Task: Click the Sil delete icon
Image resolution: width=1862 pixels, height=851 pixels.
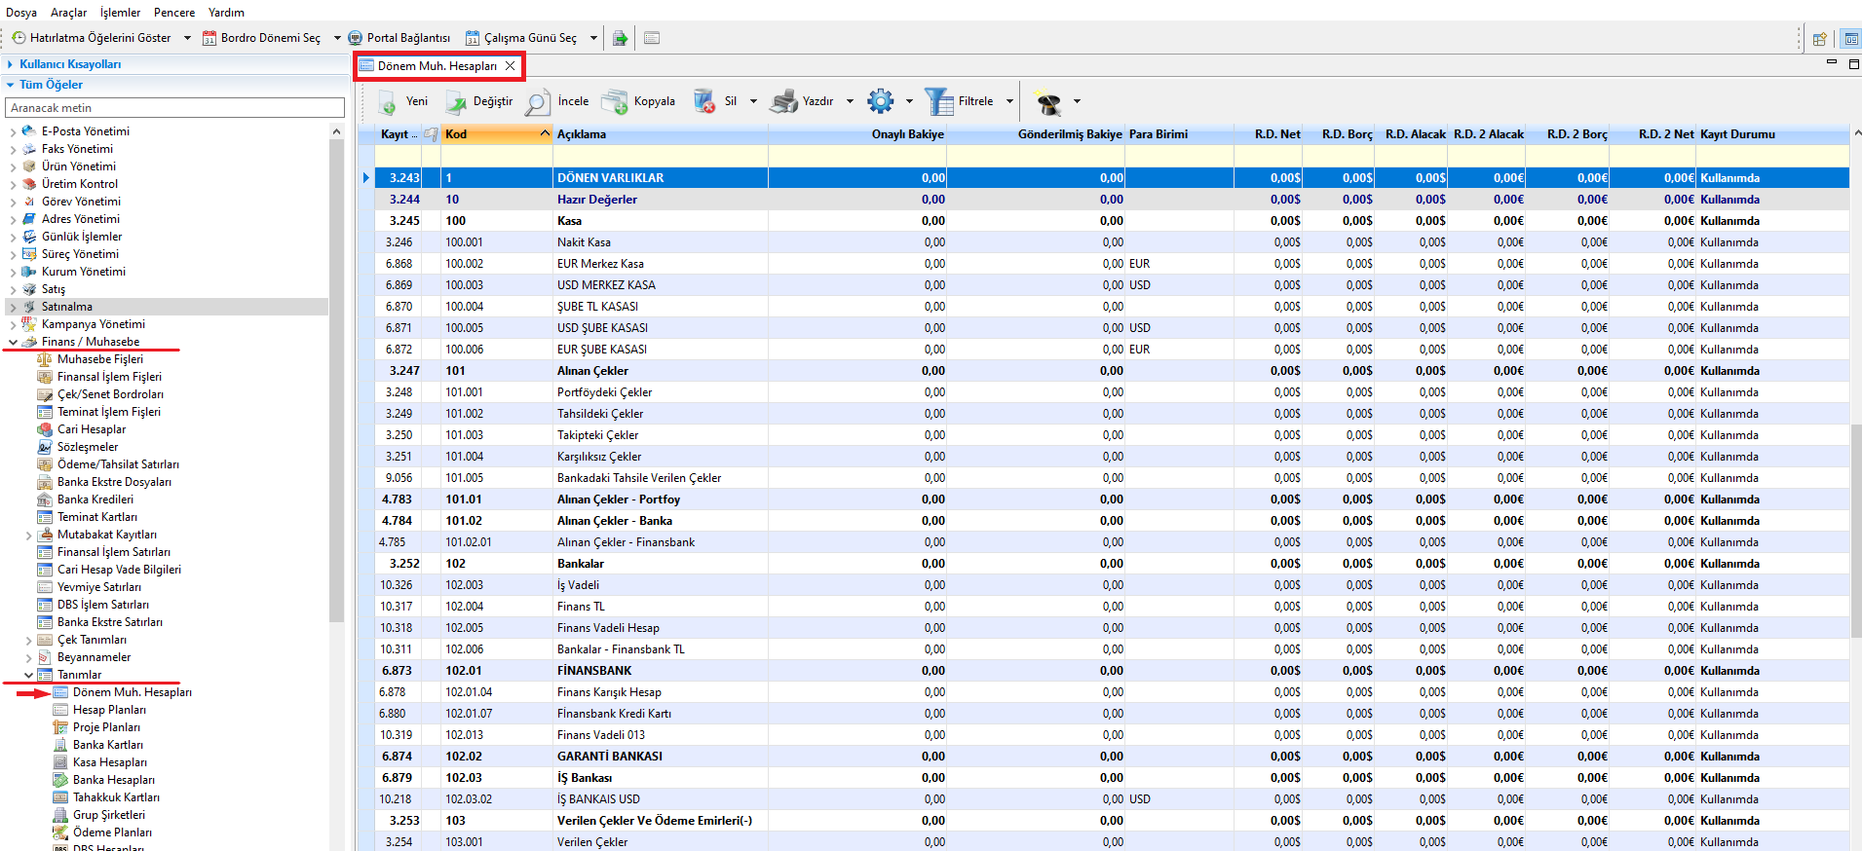Action: 704,102
